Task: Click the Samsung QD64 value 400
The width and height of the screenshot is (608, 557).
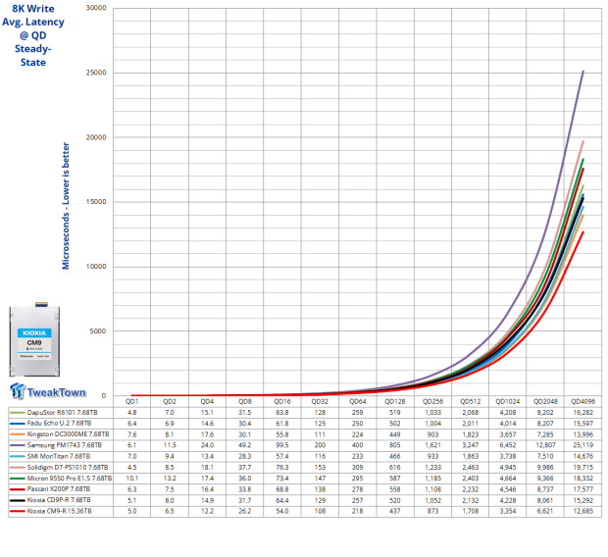Action: [x=358, y=445]
